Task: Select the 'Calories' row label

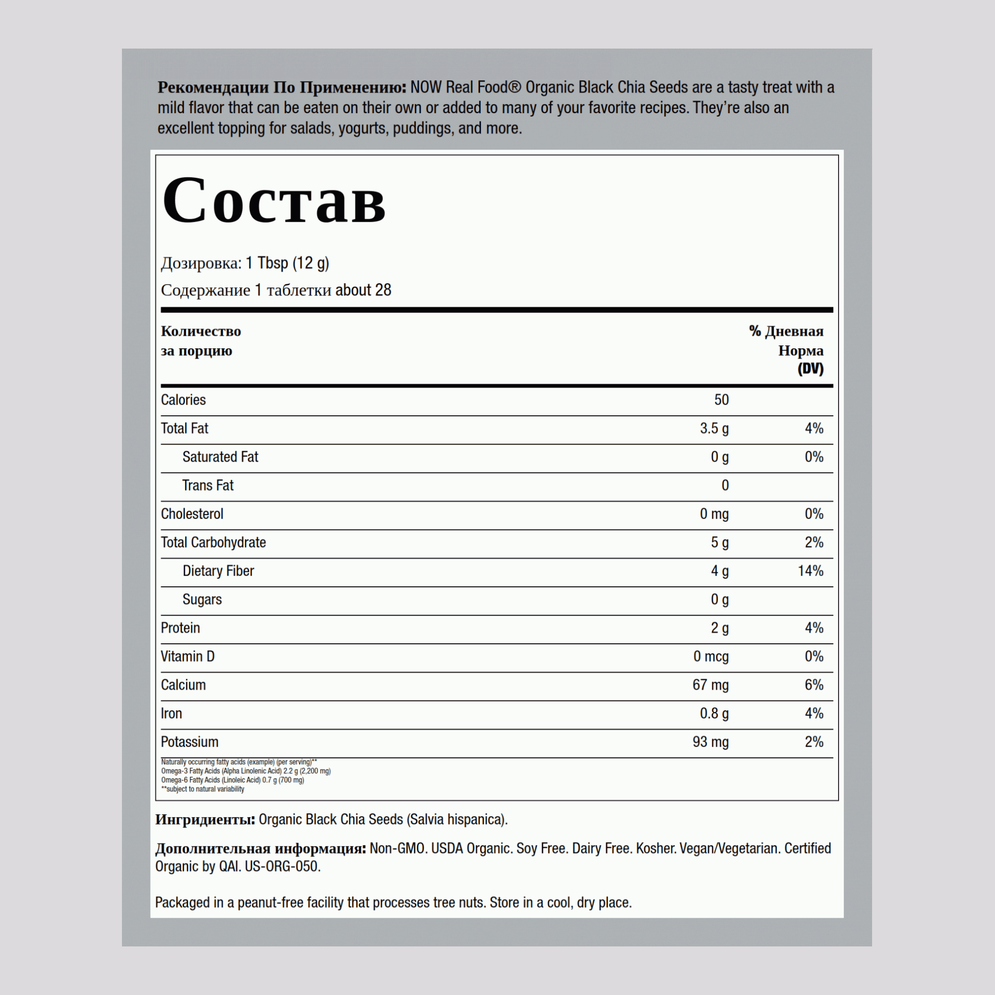Action: (x=183, y=400)
